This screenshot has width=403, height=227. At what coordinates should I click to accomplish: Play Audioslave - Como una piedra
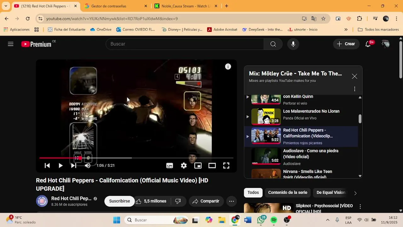301,157
